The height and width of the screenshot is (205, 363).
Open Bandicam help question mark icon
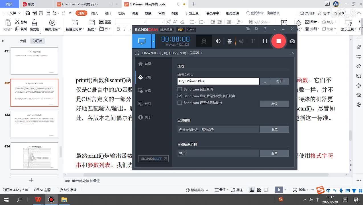(265, 29)
